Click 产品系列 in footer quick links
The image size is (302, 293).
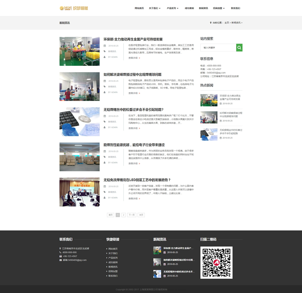(x=113, y=258)
